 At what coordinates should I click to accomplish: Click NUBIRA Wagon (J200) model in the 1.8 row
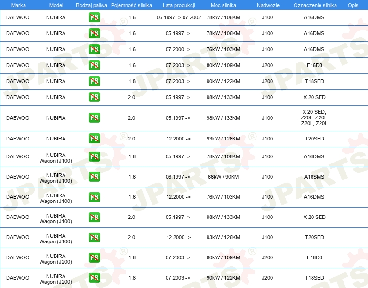point(56,279)
